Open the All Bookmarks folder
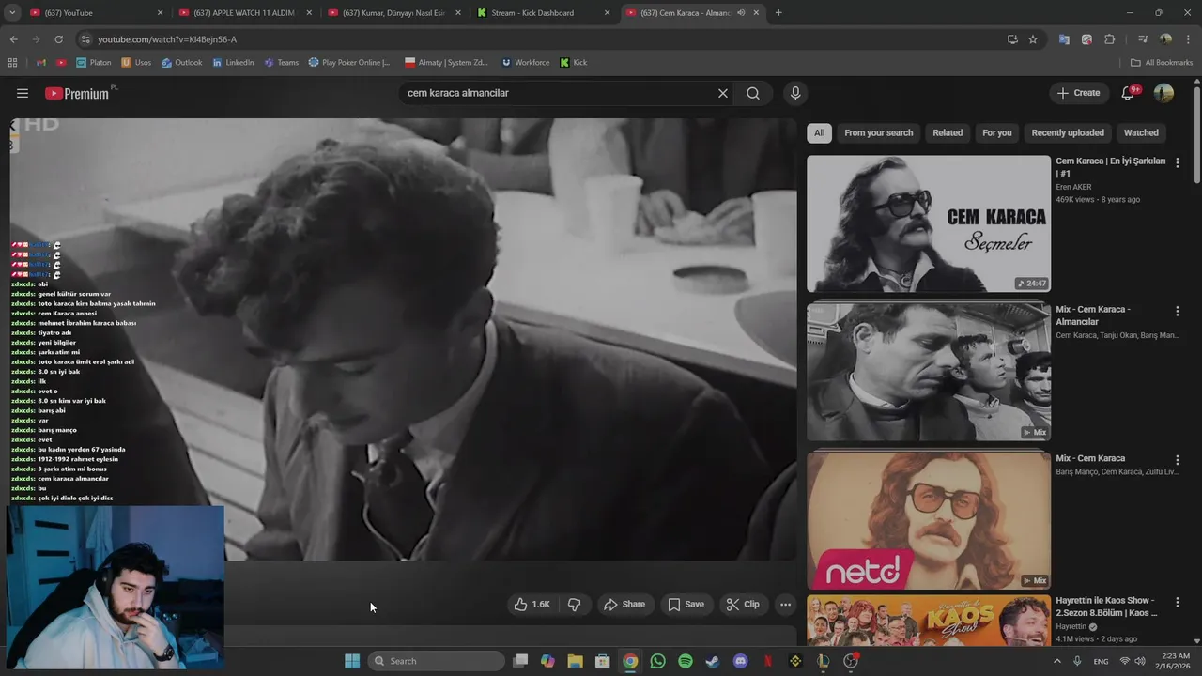This screenshot has height=676, width=1202. point(1162,63)
